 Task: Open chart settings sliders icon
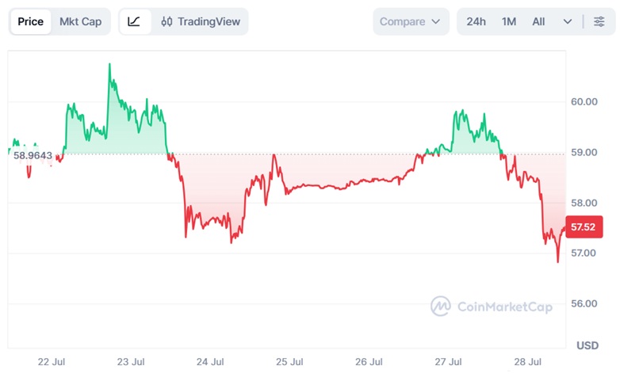point(599,21)
